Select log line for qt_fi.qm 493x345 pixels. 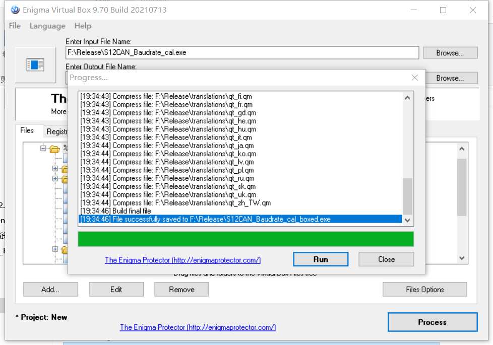point(240,97)
